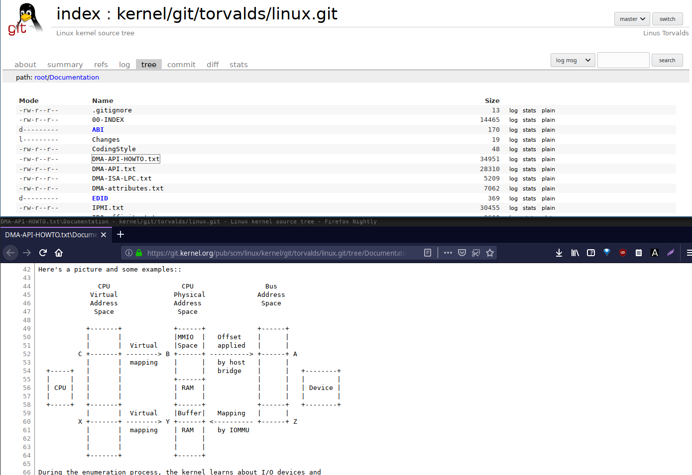Click the Documentation path link
692x475 pixels.
tap(74, 77)
